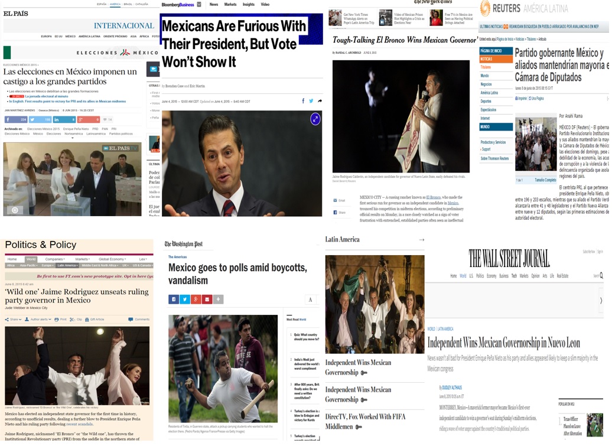The height and width of the screenshot is (446, 612).
Task: Click Washington Post font size A button
Action: tap(310, 299)
